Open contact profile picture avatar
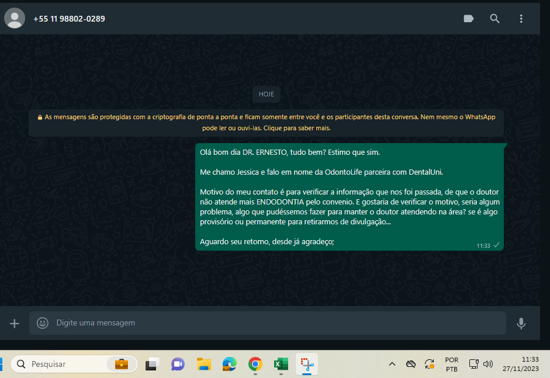This screenshot has width=550, height=378. (15, 18)
